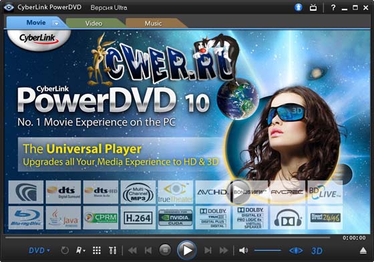Open the chapter grid viewer icon
This screenshot has height=262, width=374.
point(97,250)
